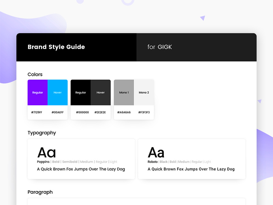Click the Brand Style Guide title
This screenshot has width=273, height=205.
(x=56, y=47)
